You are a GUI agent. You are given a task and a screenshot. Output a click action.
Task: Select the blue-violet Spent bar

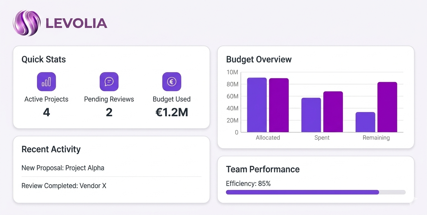click(311, 115)
